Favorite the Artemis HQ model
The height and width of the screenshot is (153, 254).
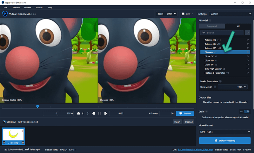(248, 40)
